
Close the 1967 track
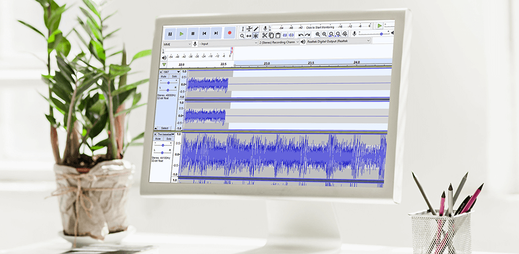(161, 72)
